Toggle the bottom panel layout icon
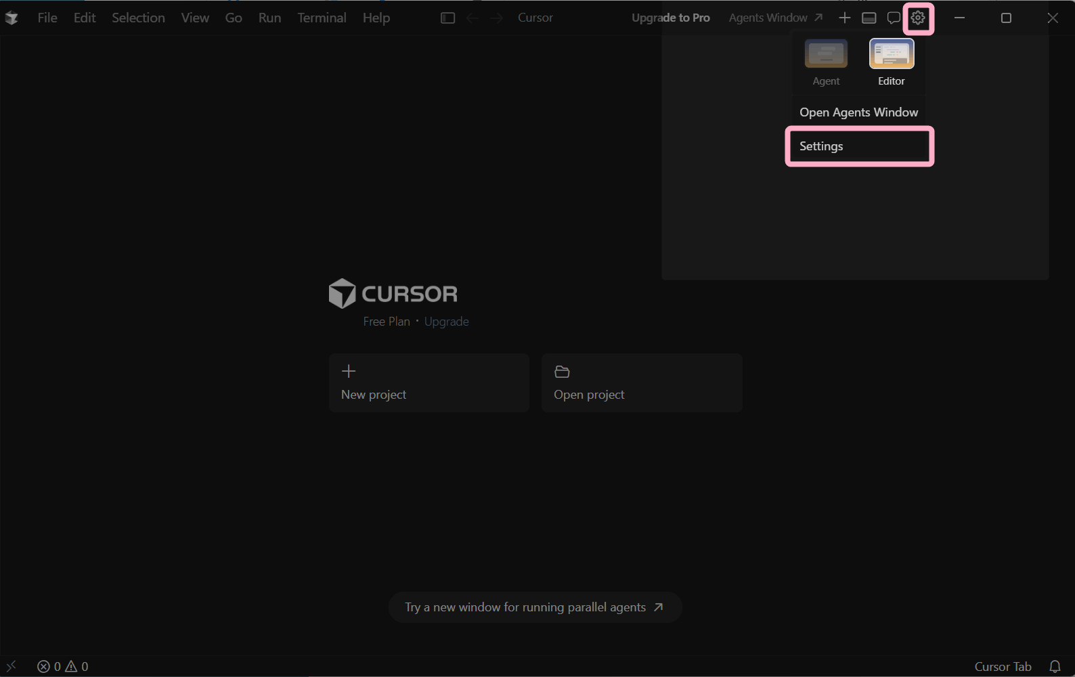The width and height of the screenshot is (1075, 677). [869, 18]
